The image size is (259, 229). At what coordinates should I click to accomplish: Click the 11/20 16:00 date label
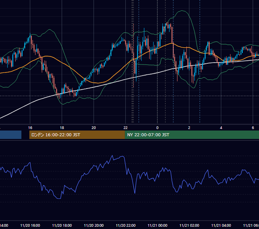tap(30, 225)
